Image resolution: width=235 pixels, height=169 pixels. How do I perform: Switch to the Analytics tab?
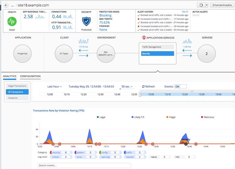[x=10, y=76]
